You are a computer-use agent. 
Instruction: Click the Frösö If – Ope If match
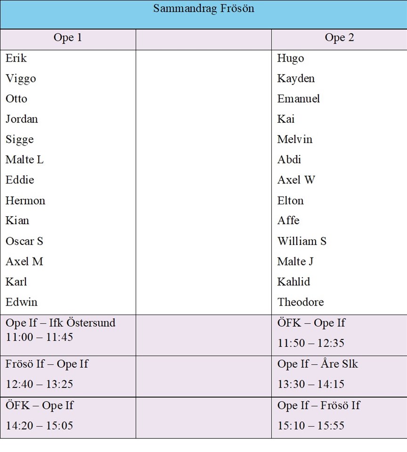pos(47,364)
